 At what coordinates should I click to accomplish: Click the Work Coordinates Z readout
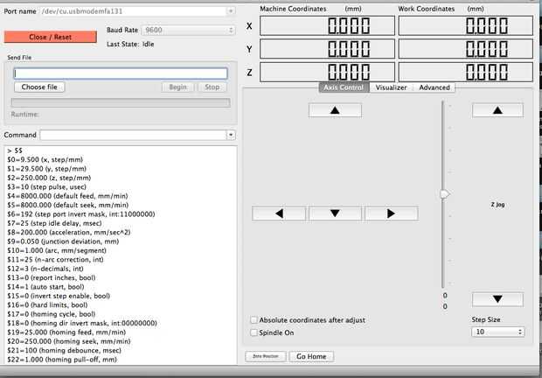466,72
